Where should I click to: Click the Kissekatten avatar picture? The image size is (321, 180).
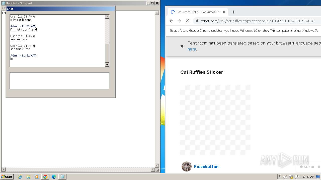coord(187,166)
